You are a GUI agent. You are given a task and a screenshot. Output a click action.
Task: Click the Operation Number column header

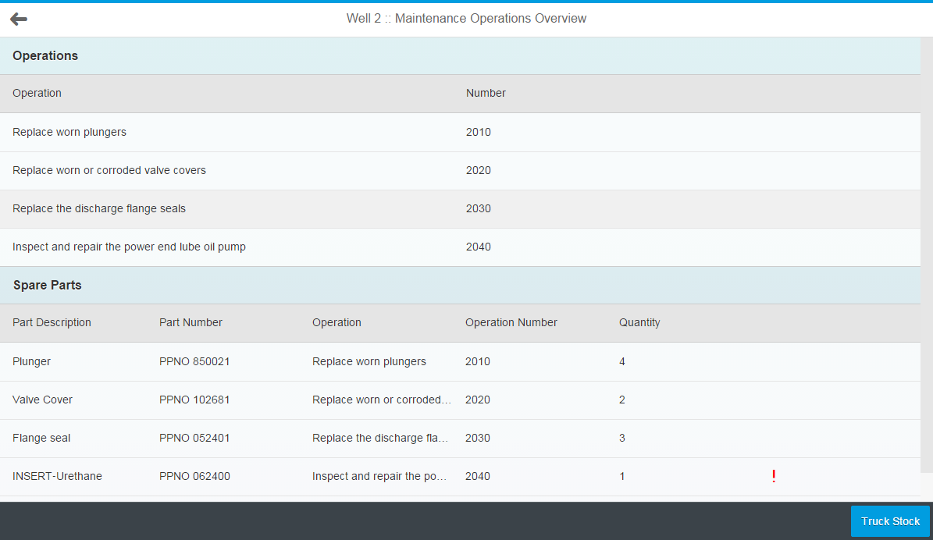tap(511, 322)
